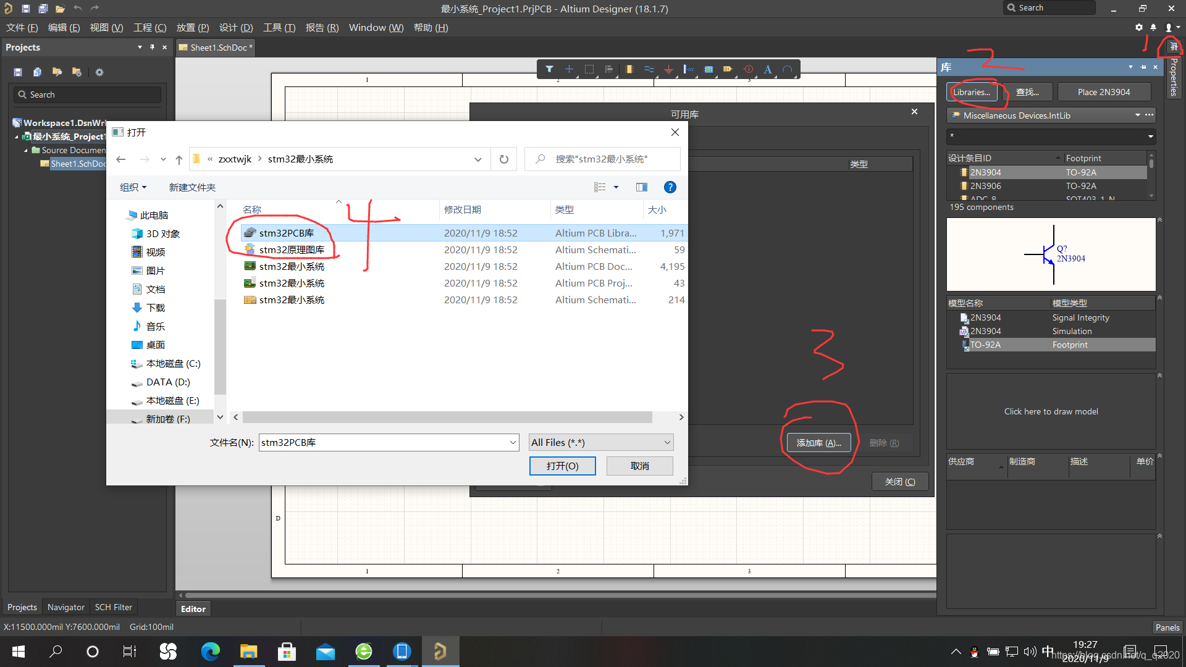Image resolution: width=1186 pixels, height=667 pixels.
Task: Click the 关闭 (C) close button
Action: point(900,482)
